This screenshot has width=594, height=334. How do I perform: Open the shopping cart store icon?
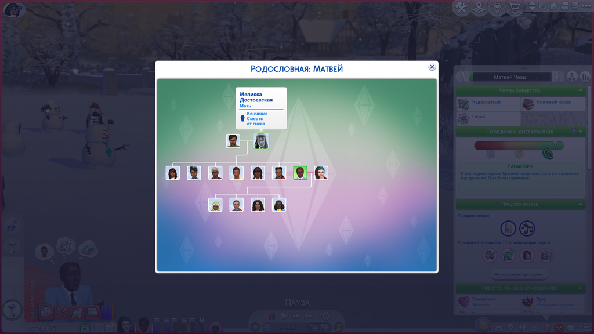(x=515, y=8)
